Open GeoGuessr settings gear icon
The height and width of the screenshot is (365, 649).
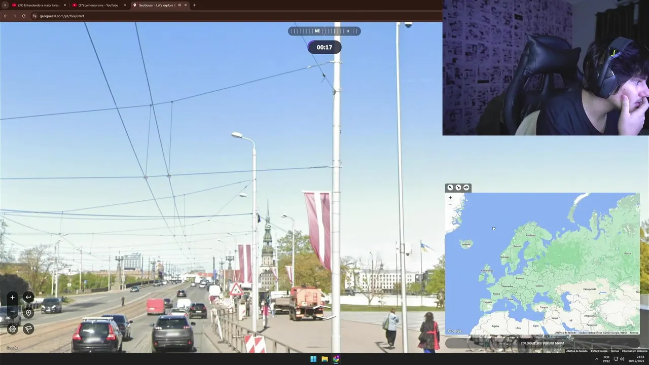click(13, 329)
